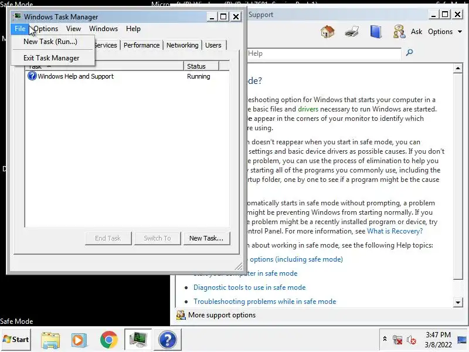Click the Search Help input field

[x=324, y=53]
